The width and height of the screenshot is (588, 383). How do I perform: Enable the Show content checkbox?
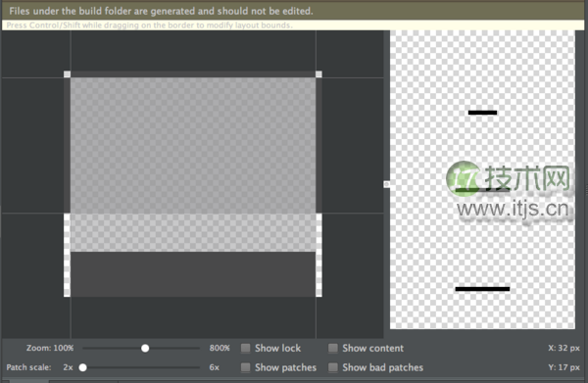tap(332, 348)
